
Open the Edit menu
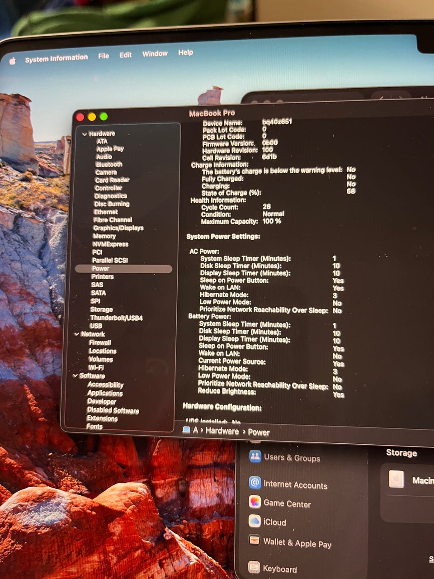tap(126, 55)
